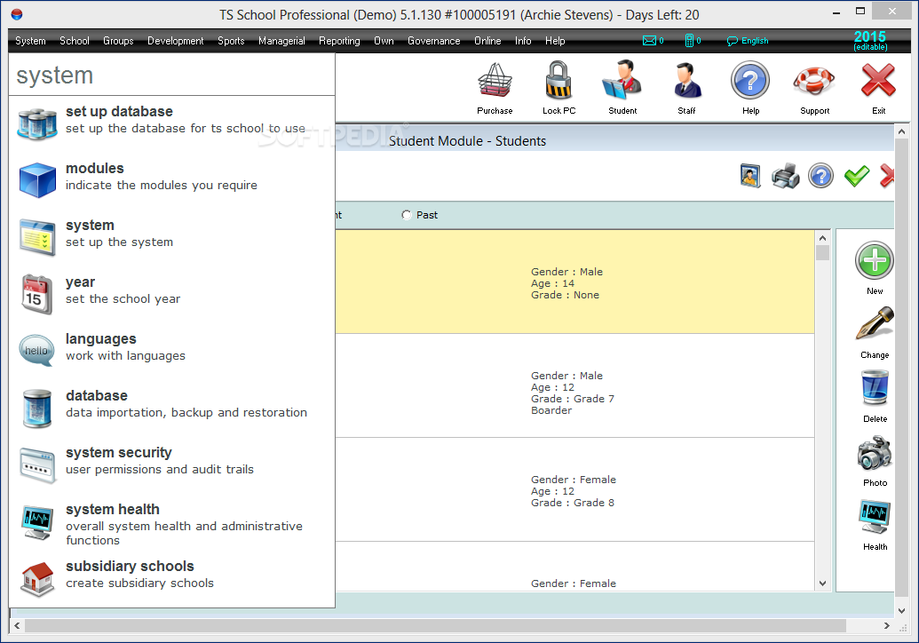
Task: Open the Help menu in menu bar
Action: pyautogui.click(x=555, y=41)
